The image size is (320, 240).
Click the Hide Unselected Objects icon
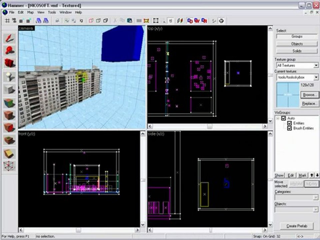click(98, 21)
